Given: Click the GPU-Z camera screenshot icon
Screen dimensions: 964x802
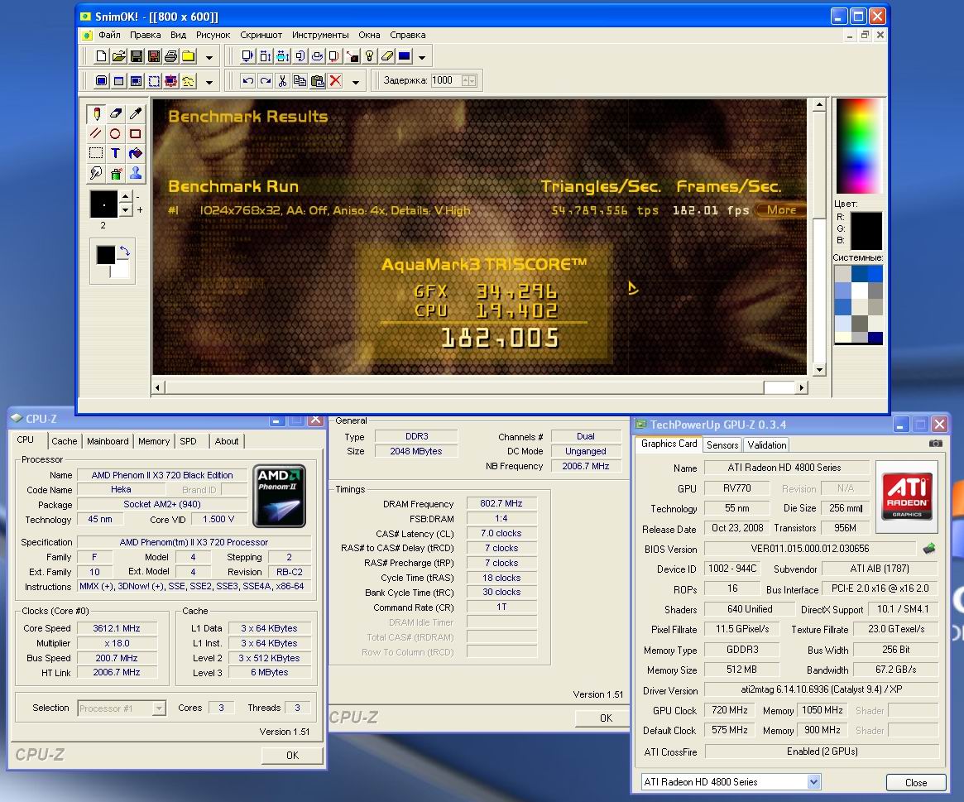Looking at the screenshot, I should 935,444.
